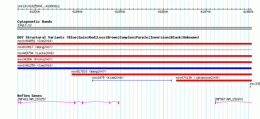Click the left arrowhead of the ruler

coord(18,9)
